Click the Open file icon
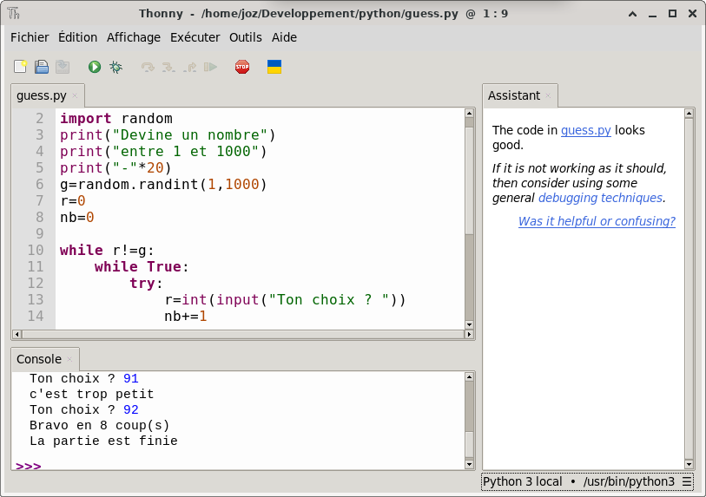Screen dimensions: 706x497 pyautogui.click(x=42, y=67)
